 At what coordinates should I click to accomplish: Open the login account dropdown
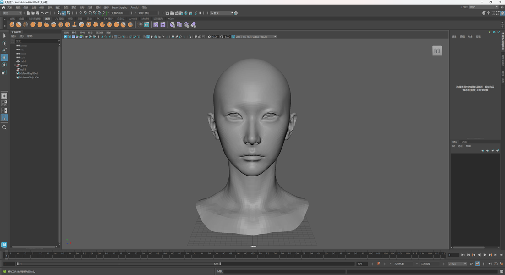222,13
